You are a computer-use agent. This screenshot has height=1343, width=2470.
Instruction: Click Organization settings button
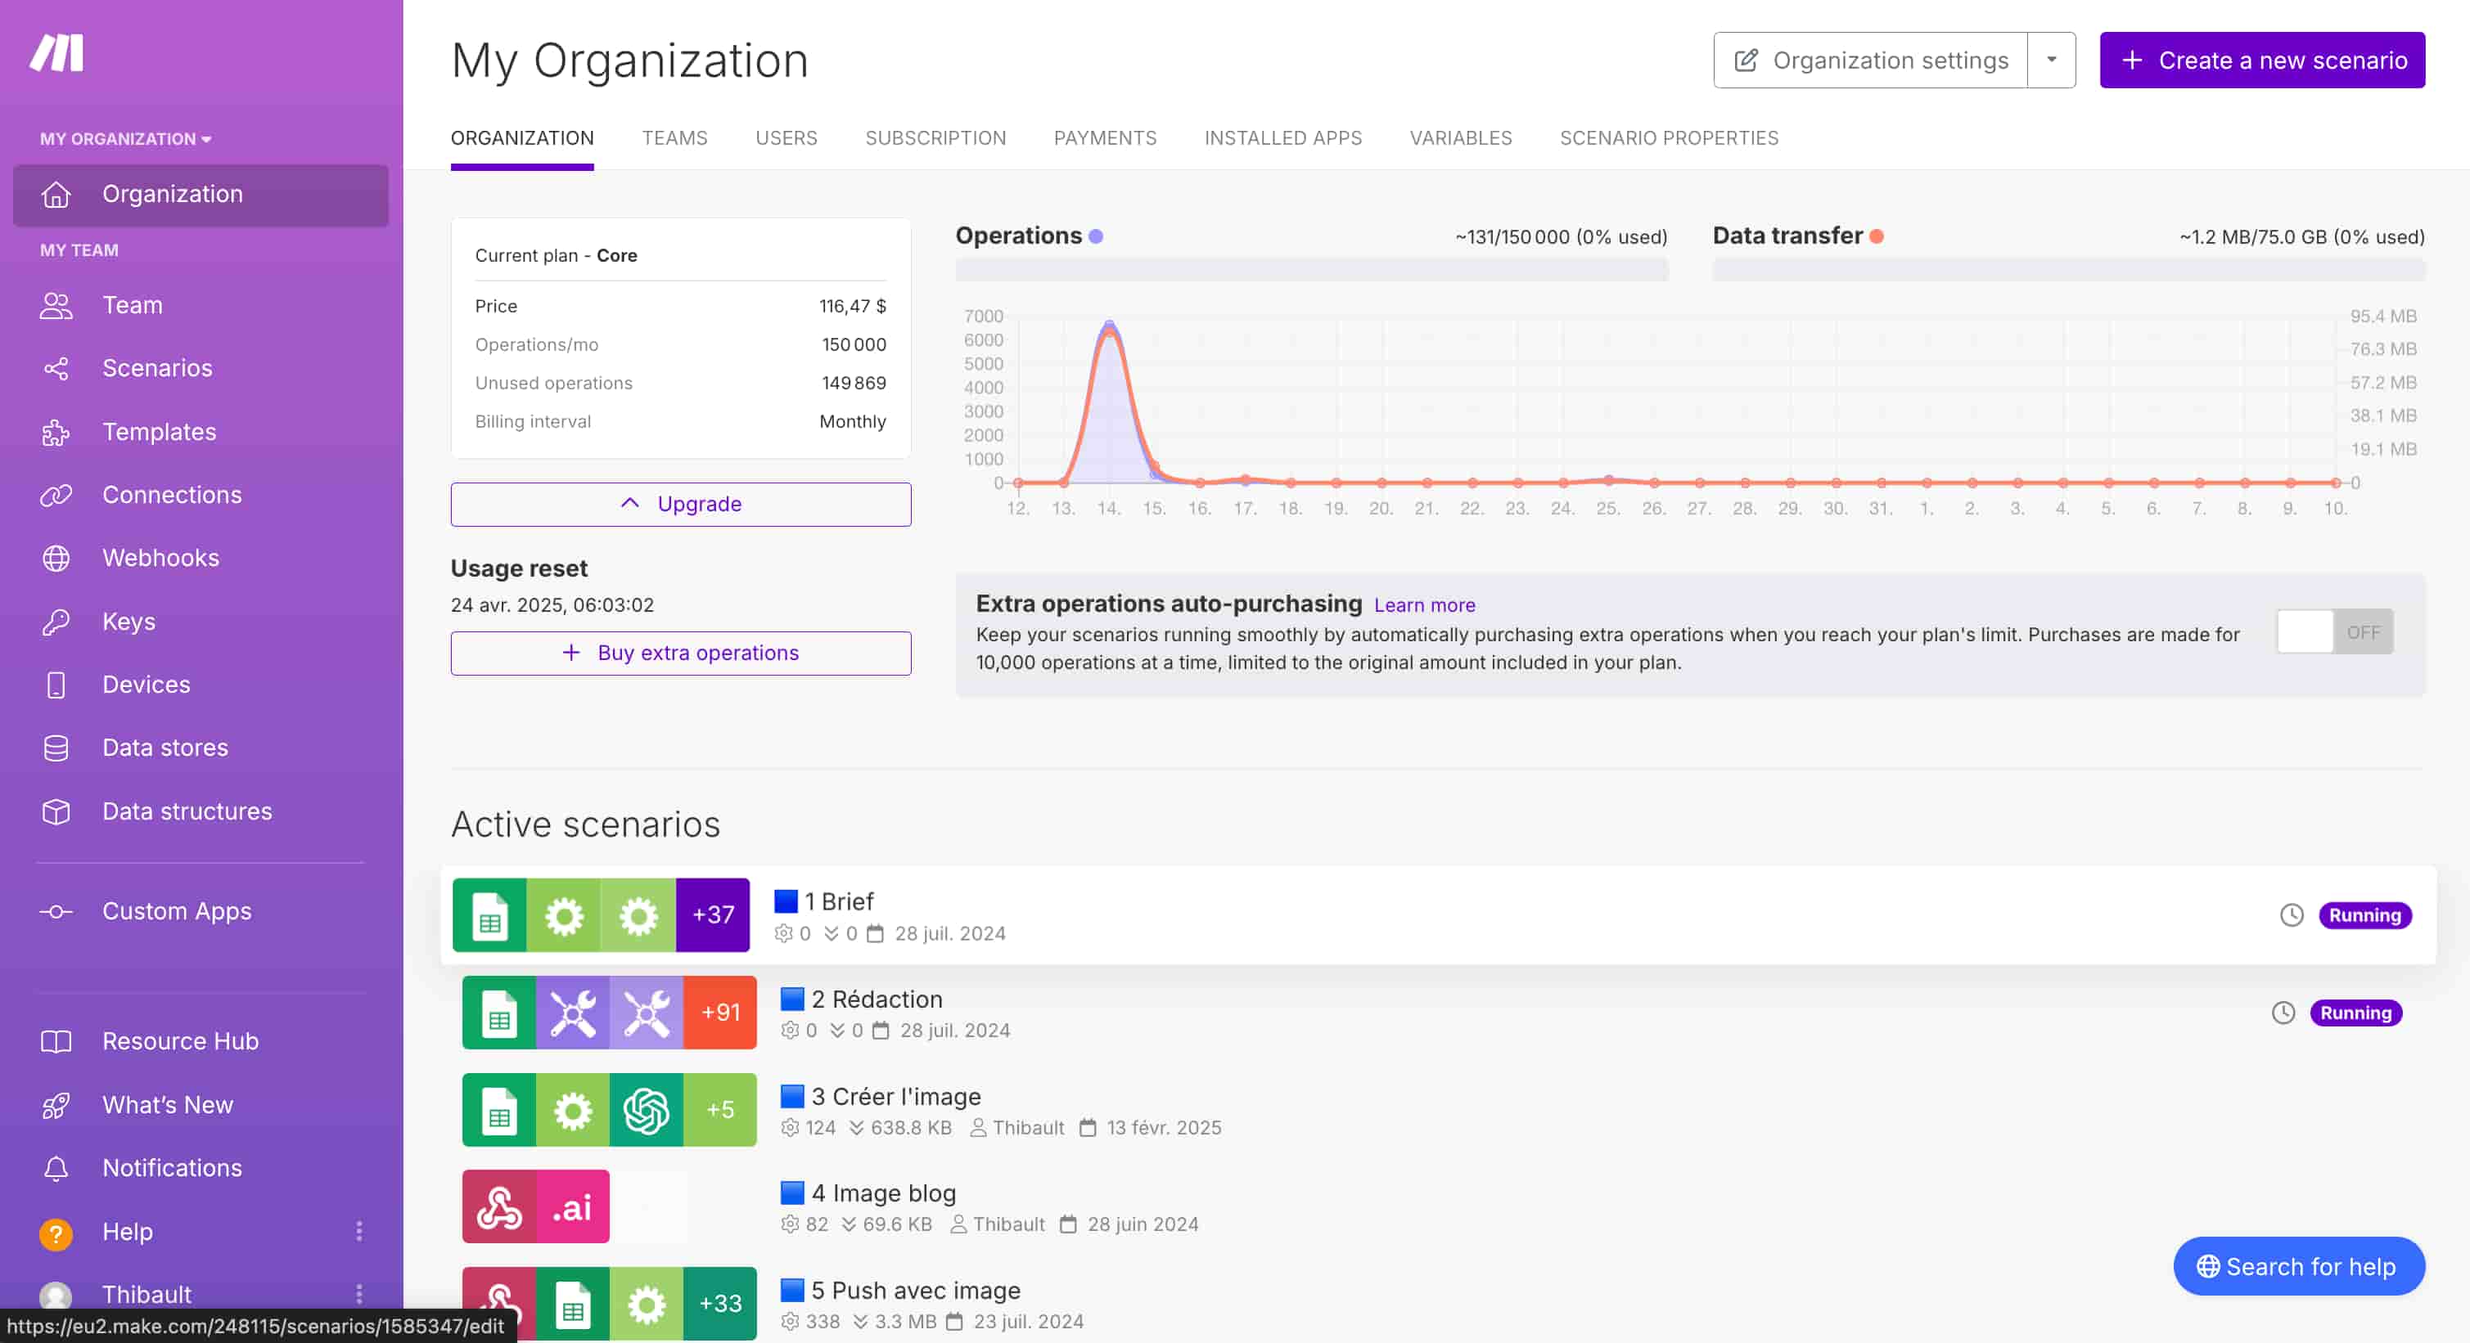[x=1870, y=61]
